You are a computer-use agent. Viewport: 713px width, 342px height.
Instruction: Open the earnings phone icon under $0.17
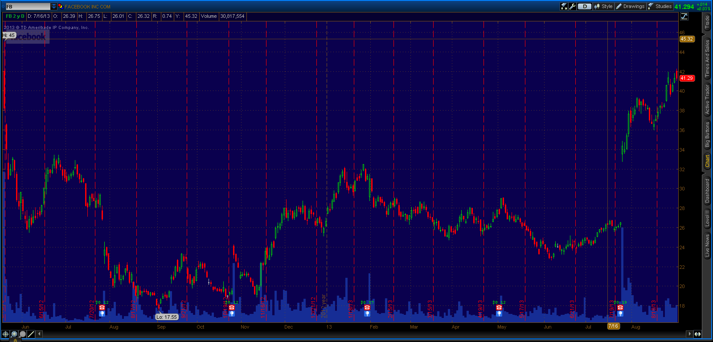367,308
